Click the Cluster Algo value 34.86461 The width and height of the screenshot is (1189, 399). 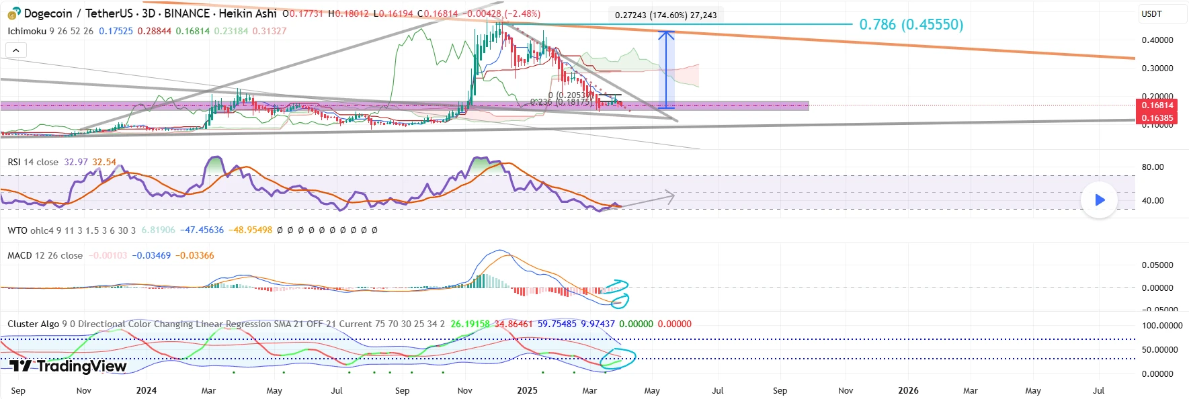[x=514, y=324]
